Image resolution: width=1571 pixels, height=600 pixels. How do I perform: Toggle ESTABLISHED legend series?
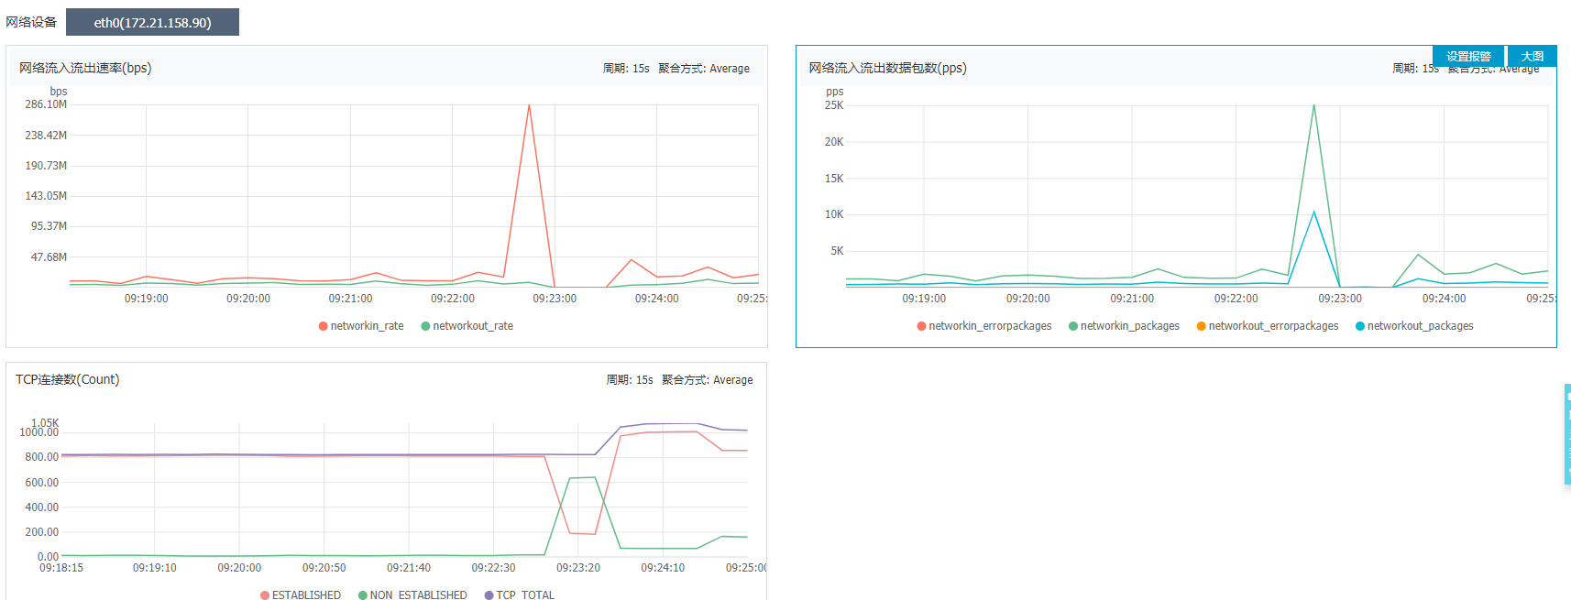click(x=301, y=595)
